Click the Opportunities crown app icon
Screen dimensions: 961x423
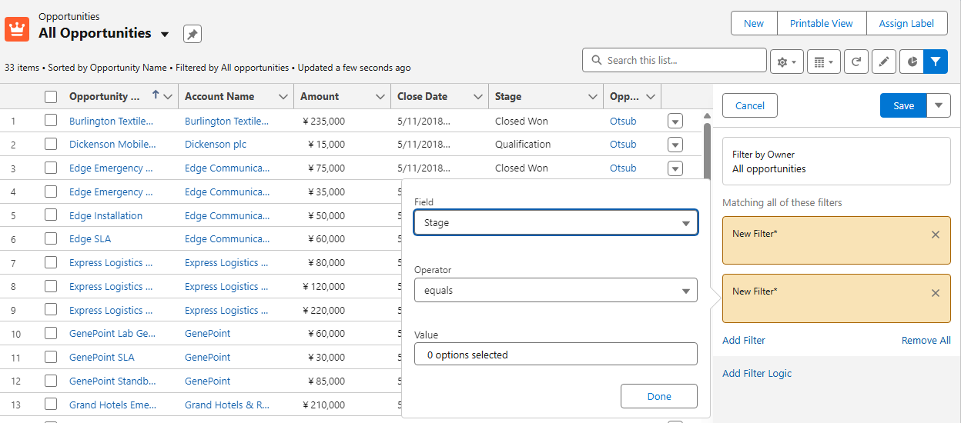(17, 29)
